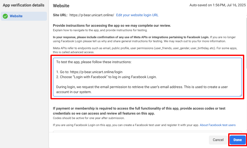This screenshot has height=148, width=247.
Task: Click the 'Provide instructions for accessing the app' heading
Action: click(x=112, y=25)
